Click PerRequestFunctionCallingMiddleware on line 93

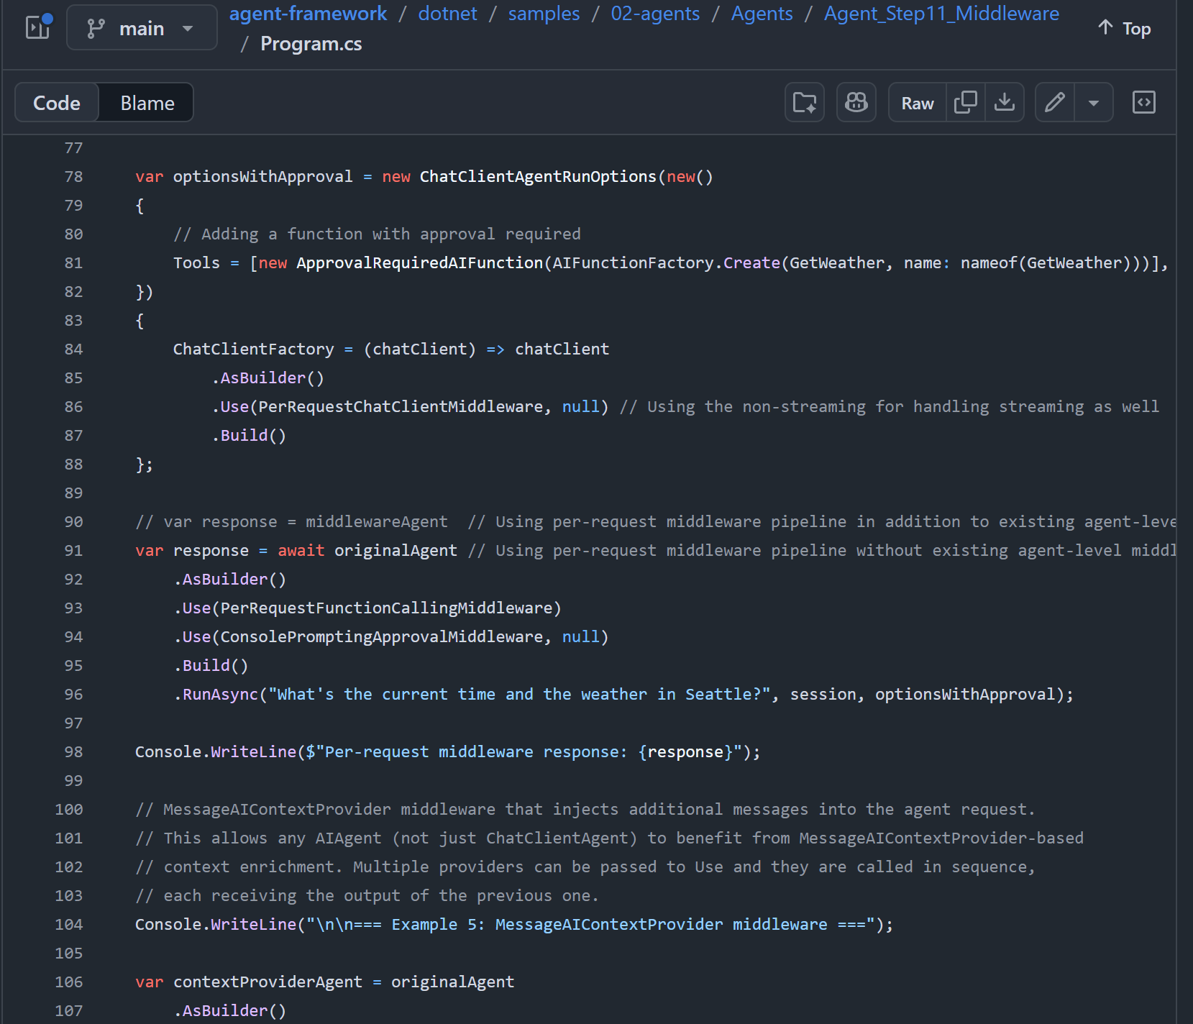click(x=386, y=608)
